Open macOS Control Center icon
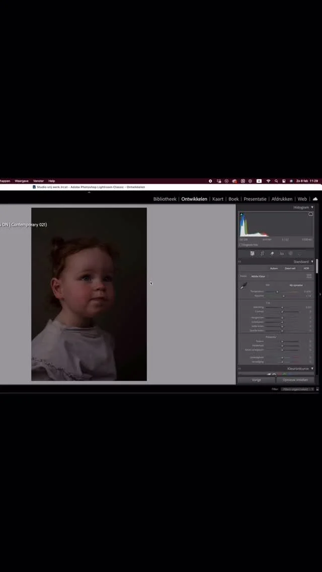The image size is (322, 572). [x=283, y=181]
